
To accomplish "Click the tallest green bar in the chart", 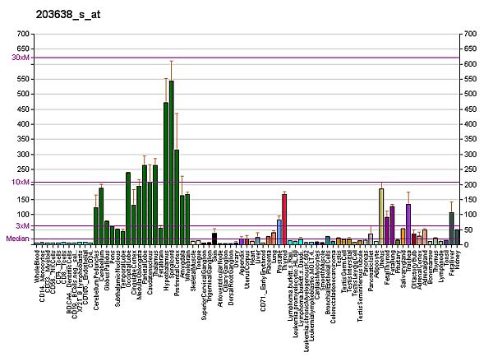I will [x=171, y=163].
